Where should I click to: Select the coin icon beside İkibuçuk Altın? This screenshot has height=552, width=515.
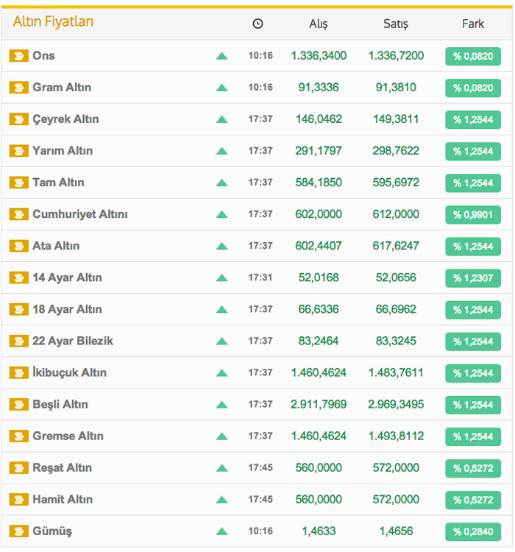pyautogui.click(x=18, y=372)
